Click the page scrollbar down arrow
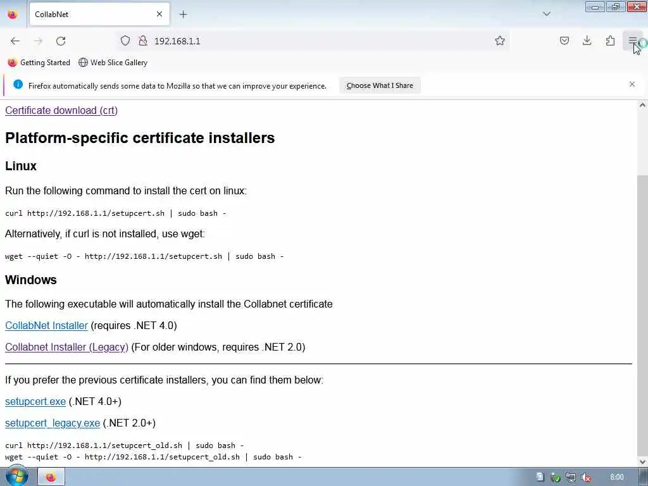Image resolution: width=648 pixels, height=486 pixels. 642,461
